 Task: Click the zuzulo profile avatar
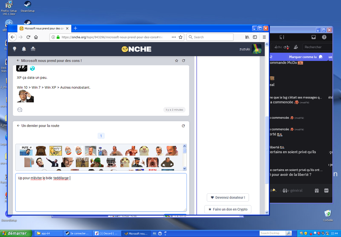257,49
